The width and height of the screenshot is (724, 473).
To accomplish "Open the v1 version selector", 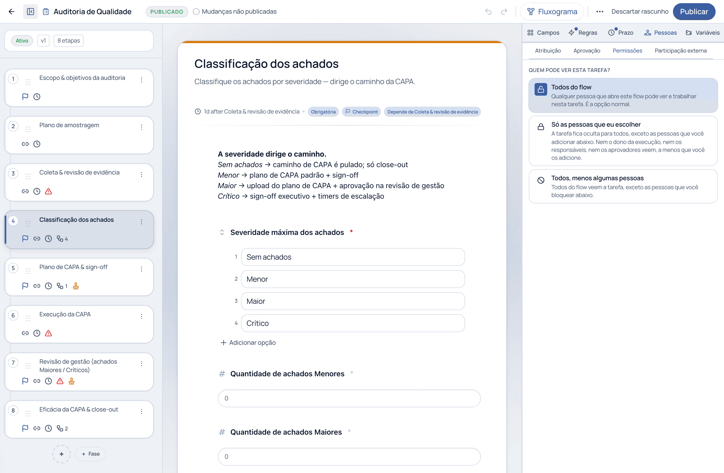I will click(x=43, y=41).
